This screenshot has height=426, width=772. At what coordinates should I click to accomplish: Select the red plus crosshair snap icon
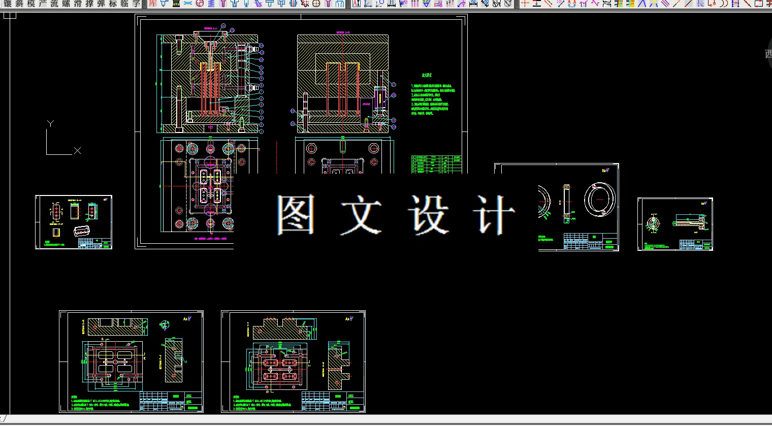[x=524, y=5]
